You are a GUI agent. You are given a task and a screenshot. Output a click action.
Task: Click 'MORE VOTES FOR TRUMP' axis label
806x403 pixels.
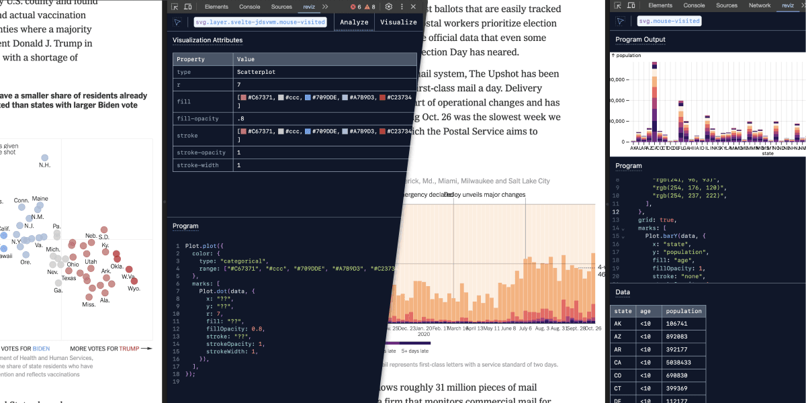tap(104, 349)
